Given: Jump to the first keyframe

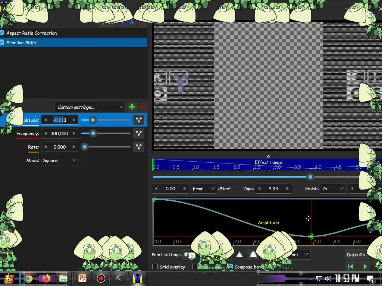Looking at the screenshot, I should [x=351, y=267].
